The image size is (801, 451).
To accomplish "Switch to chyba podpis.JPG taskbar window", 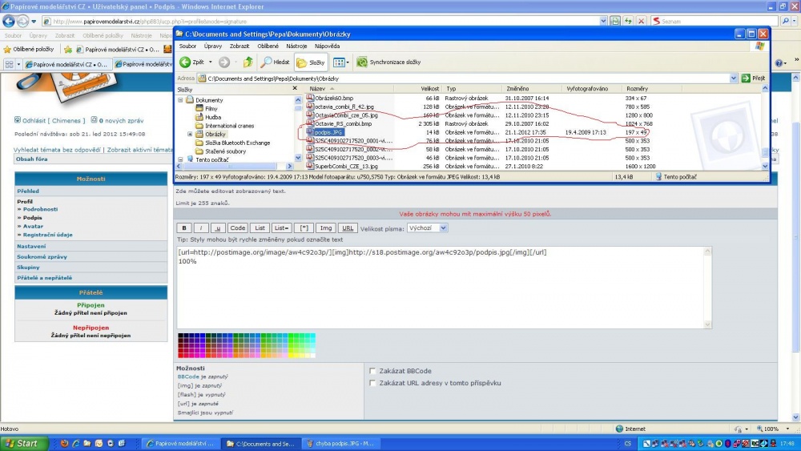I will click(x=340, y=443).
